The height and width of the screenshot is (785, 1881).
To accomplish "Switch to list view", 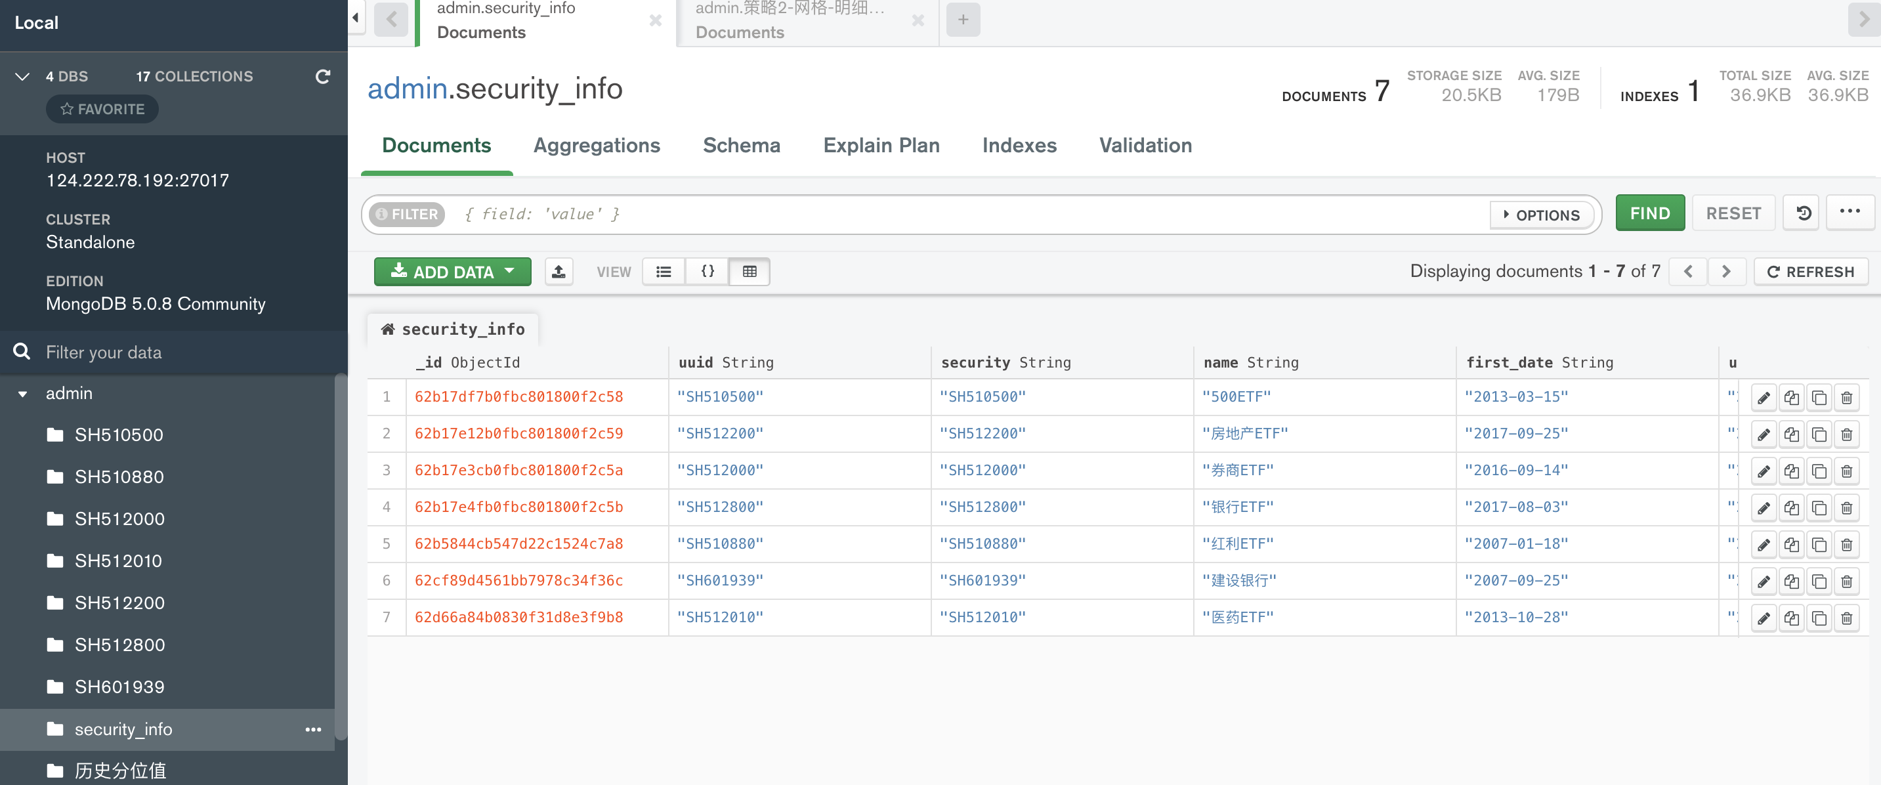I will 663,272.
